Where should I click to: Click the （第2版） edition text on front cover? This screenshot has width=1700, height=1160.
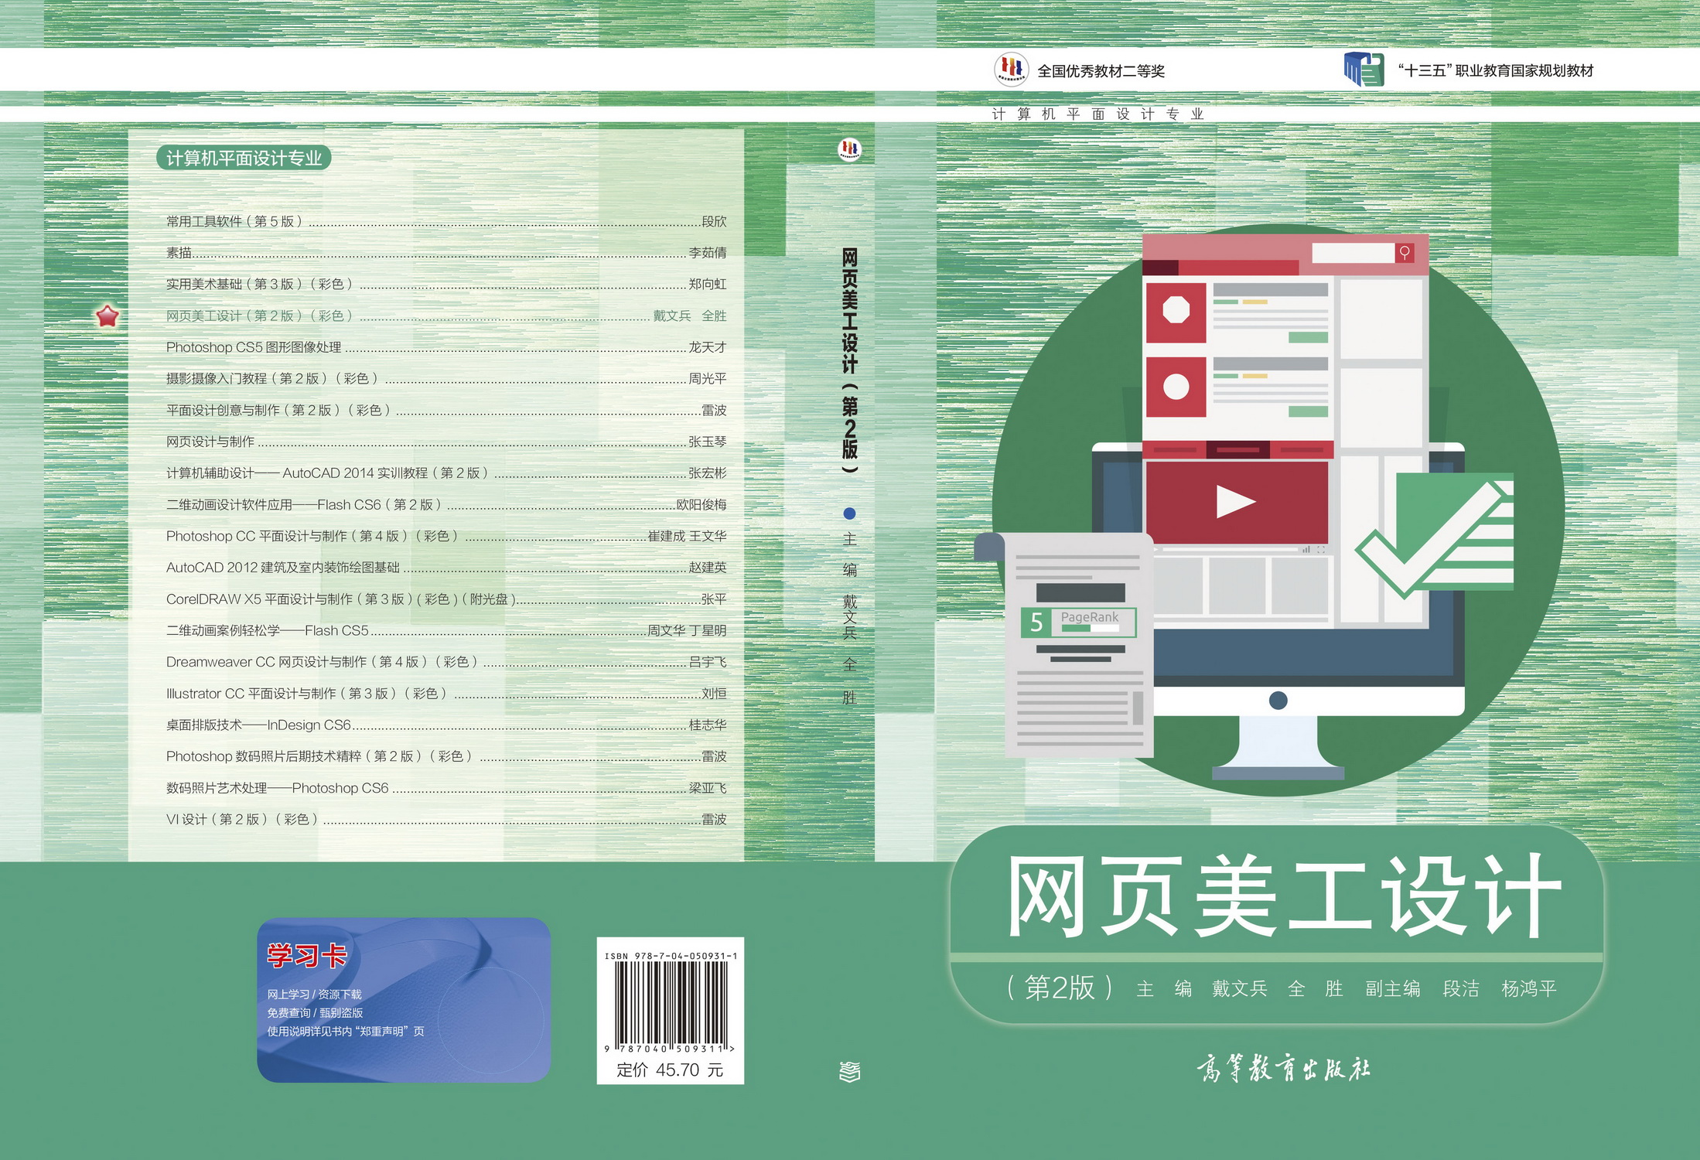coord(1060,988)
